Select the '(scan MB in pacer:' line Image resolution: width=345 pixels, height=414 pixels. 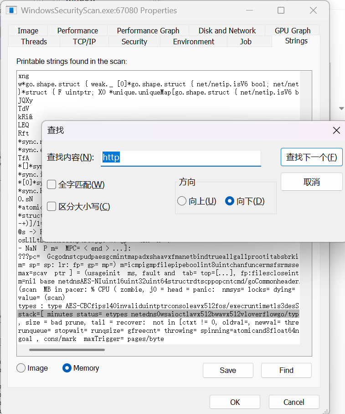pyautogui.click(x=157, y=289)
